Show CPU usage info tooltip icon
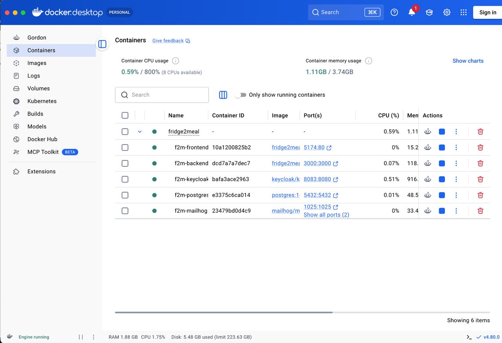 coord(176,61)
